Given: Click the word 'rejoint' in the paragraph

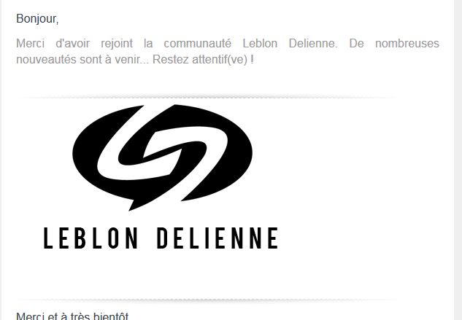Looking at the screenshot, I should click(117, 44).
